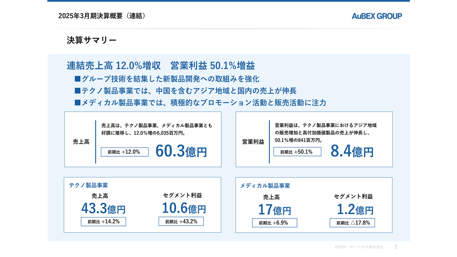Select the 43.3億円 sales figure
This screenshot has width=457, height=257.
click(104, 208)
